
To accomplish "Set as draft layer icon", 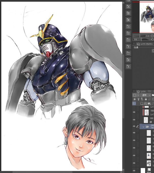I will tap(142, 99).
